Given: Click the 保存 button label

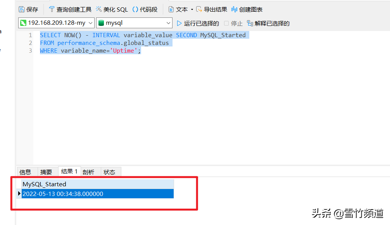Looking at the screenshot, I should tap(32, 9).
